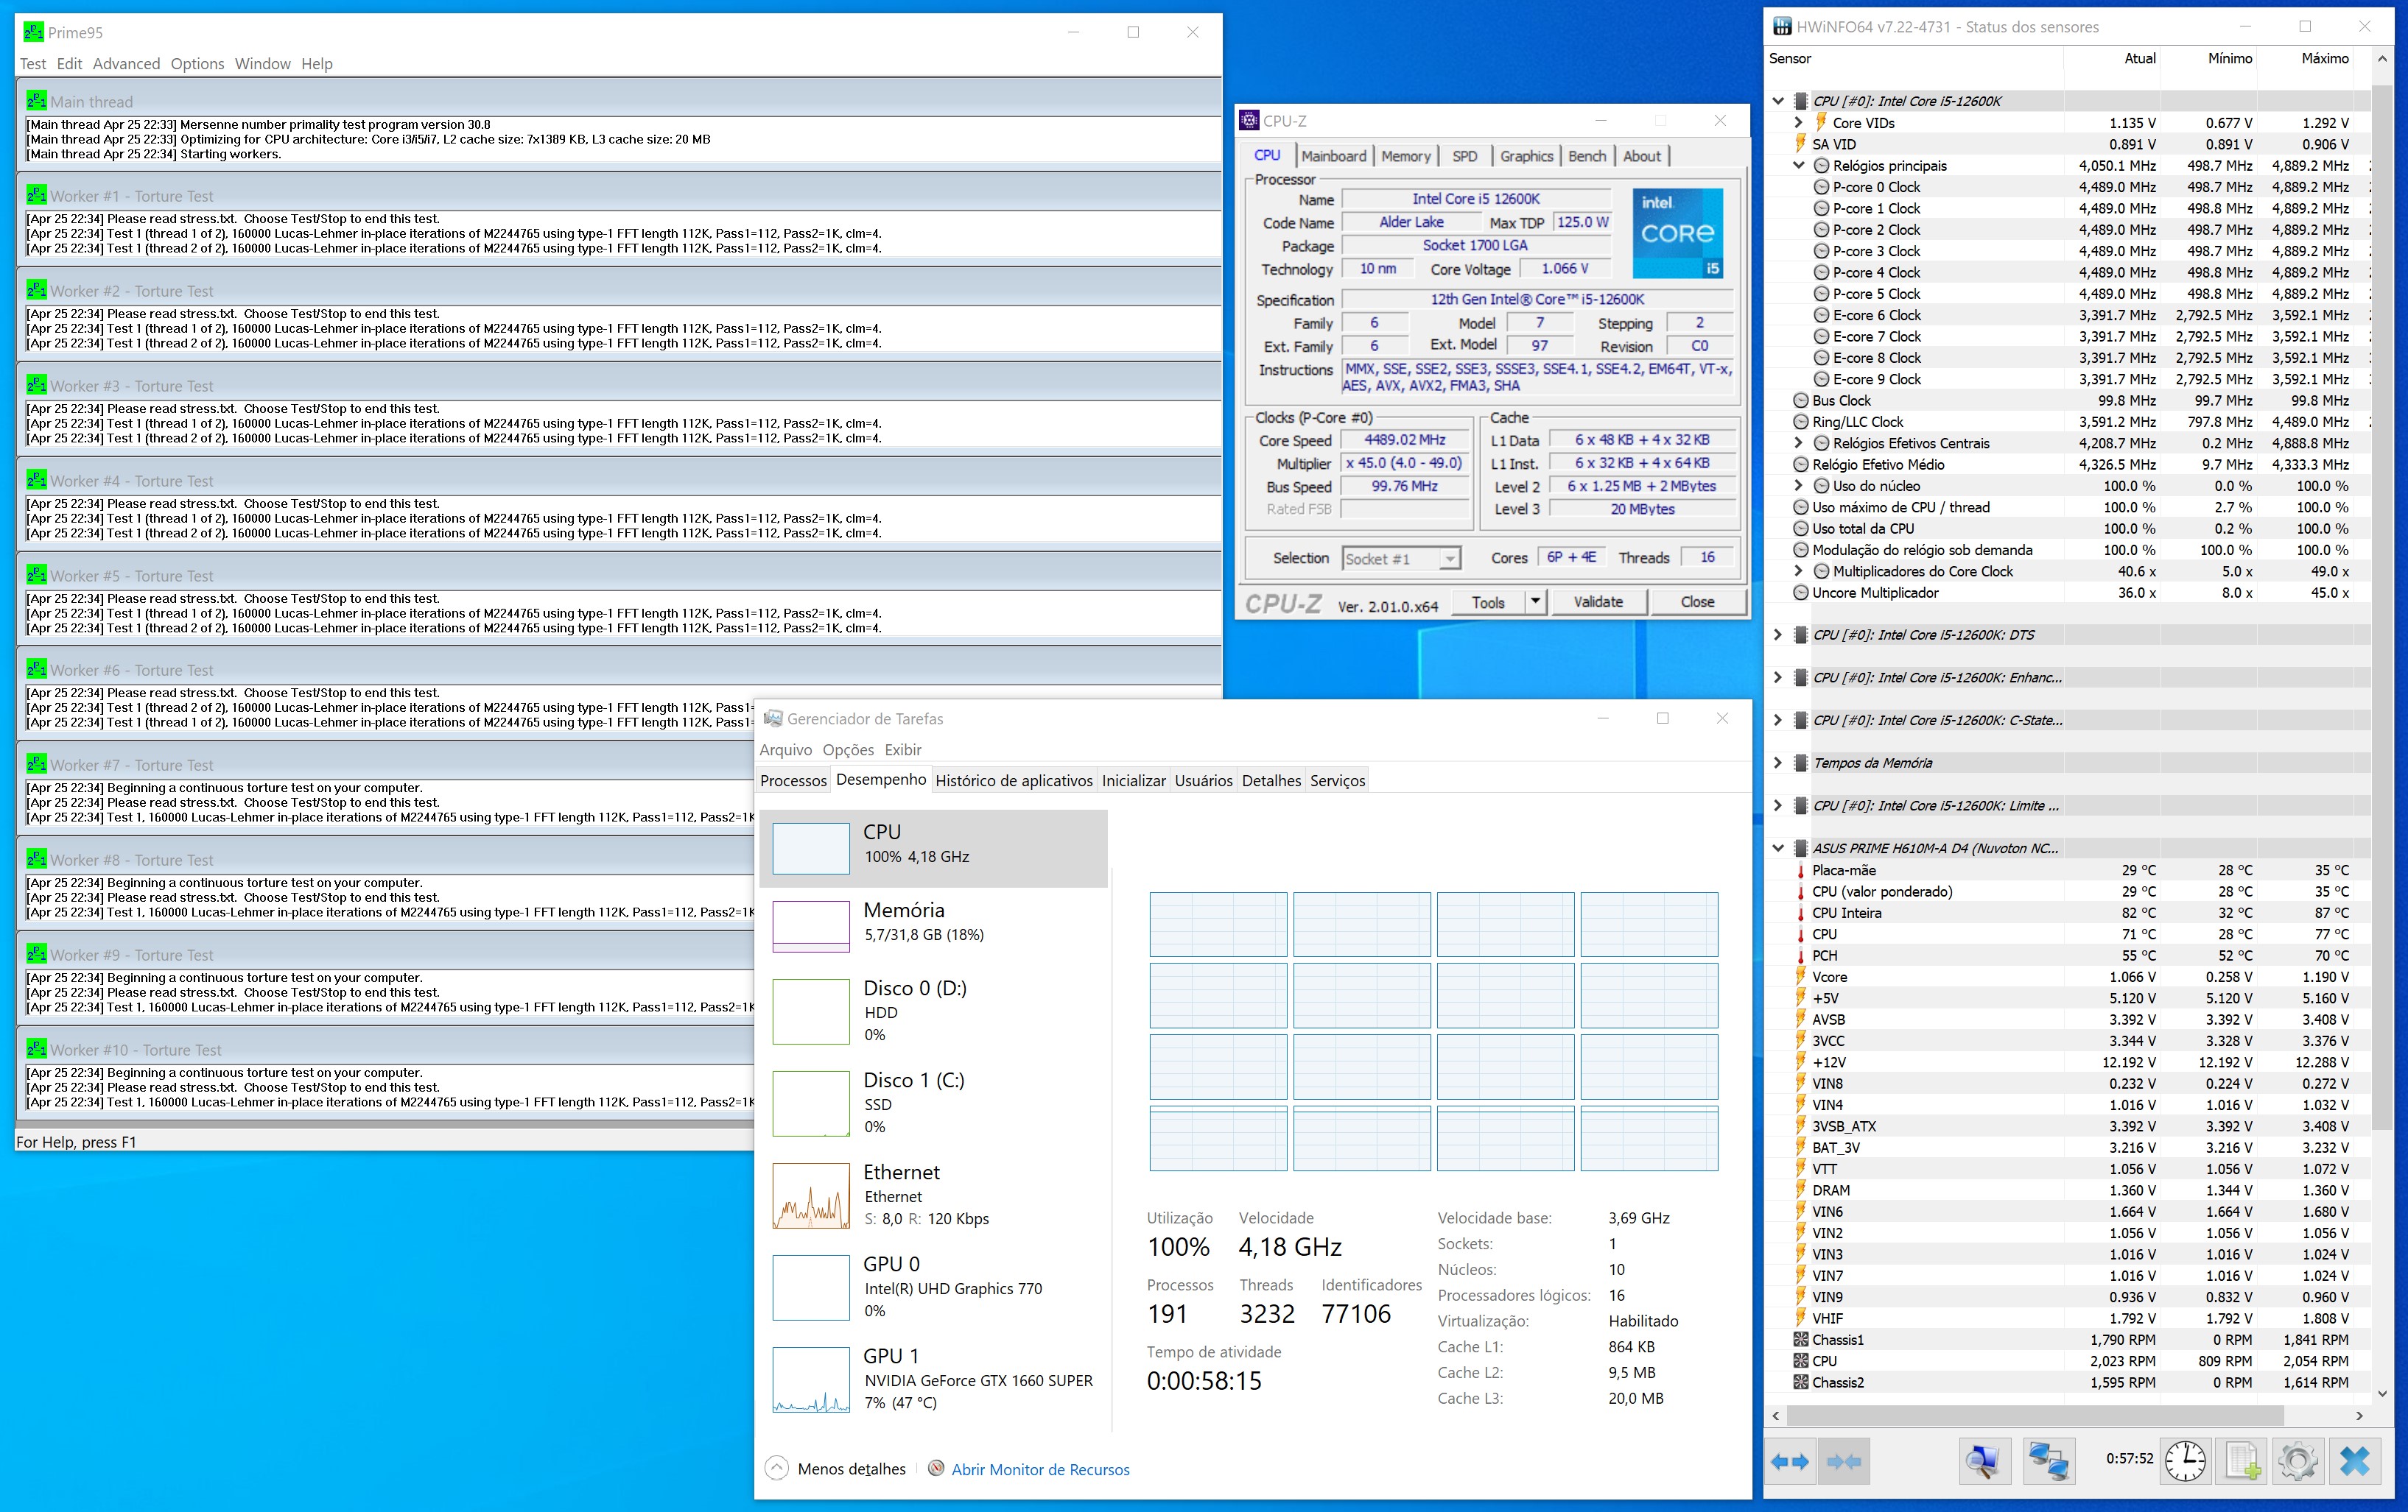Click the HWiNFO horizontal scrollbar thumb
2408x1512 pixels.
coord(2035,1415)
